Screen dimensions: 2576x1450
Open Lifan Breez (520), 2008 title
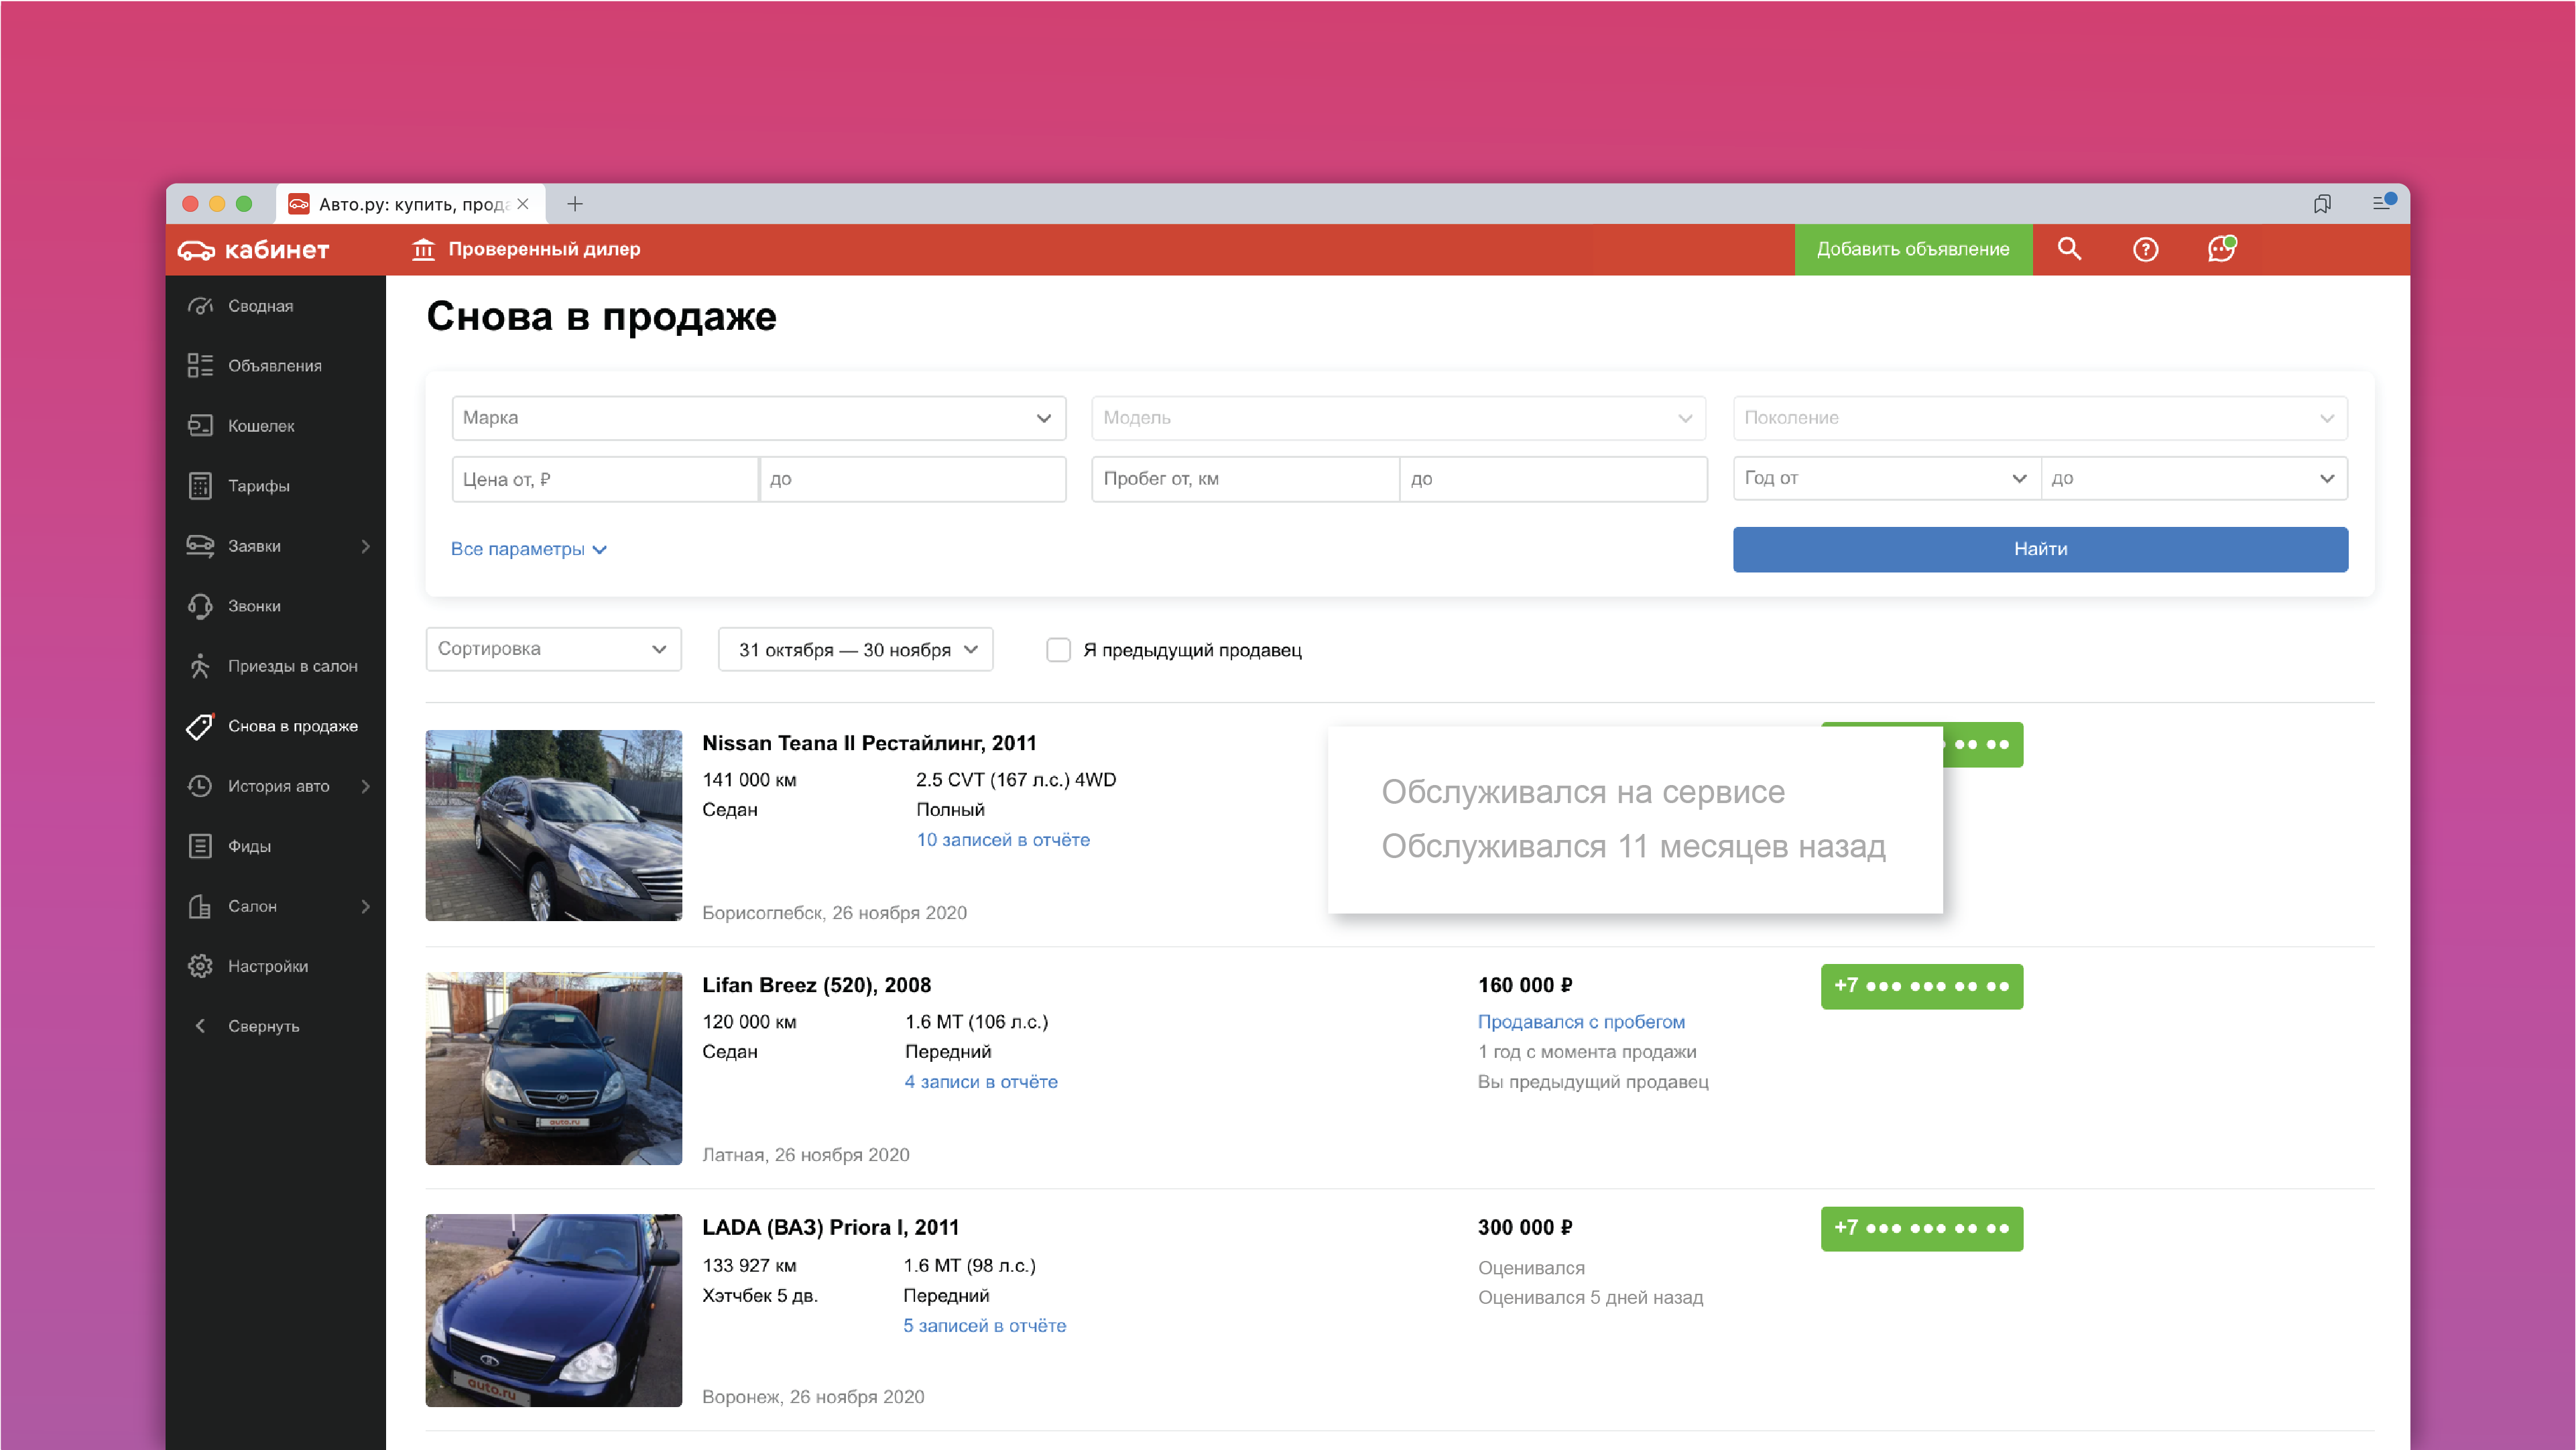click(816, 985)
